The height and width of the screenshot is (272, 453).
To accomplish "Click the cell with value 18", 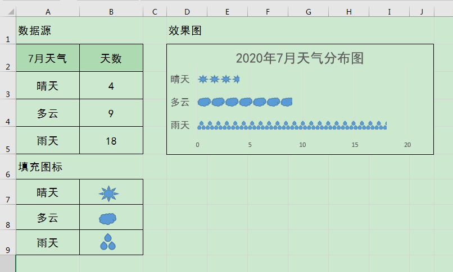I will point(111,140).
